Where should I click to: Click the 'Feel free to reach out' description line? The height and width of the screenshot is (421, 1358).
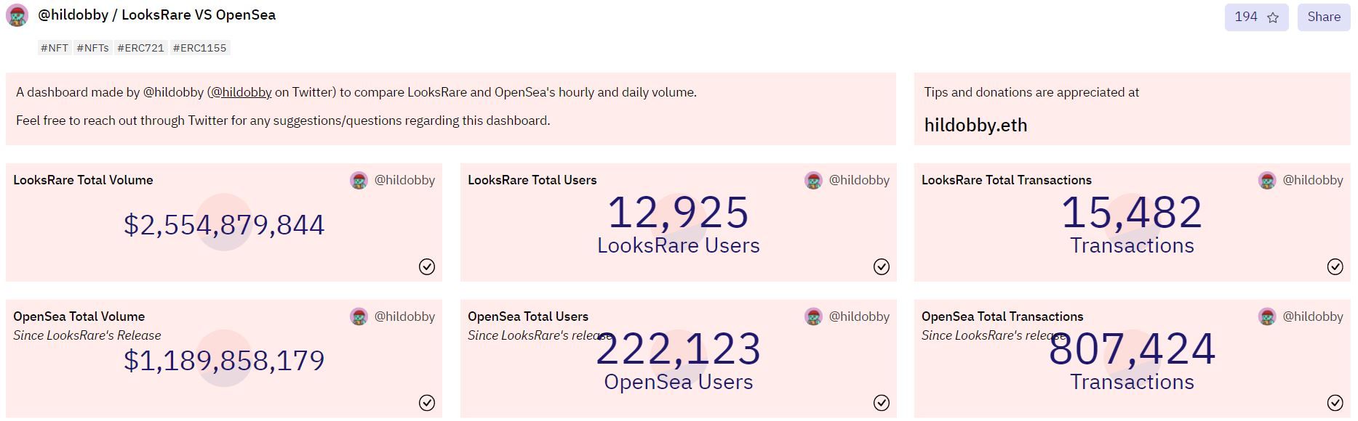283,120
